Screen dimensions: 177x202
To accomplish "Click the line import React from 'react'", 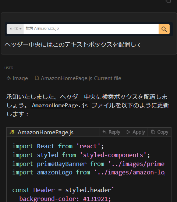I will 58,146.
